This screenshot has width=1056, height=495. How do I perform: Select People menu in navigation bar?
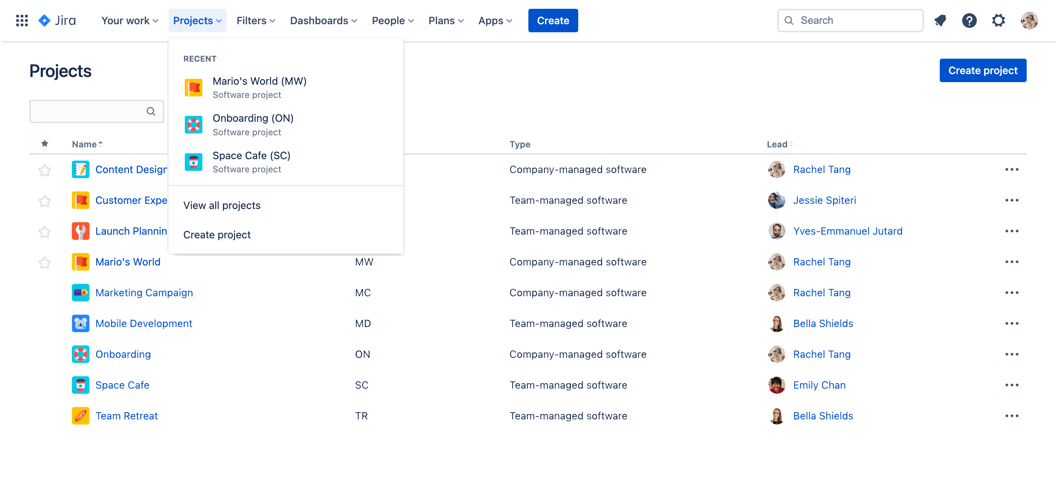tap(392, 20)
